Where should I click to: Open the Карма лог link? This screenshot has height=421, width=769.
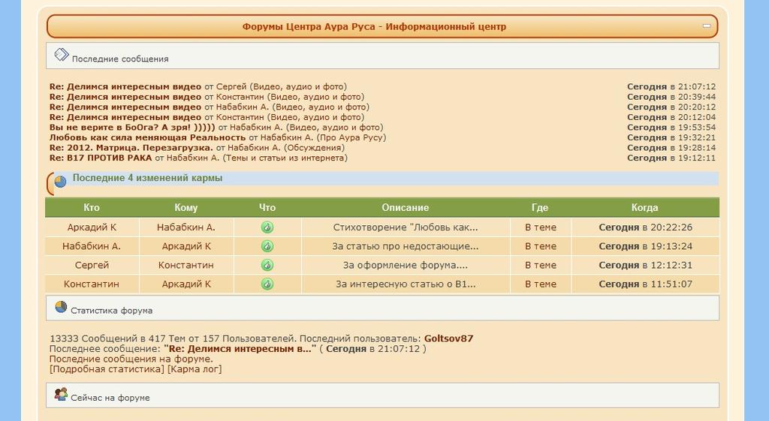[x=195, y=369]
